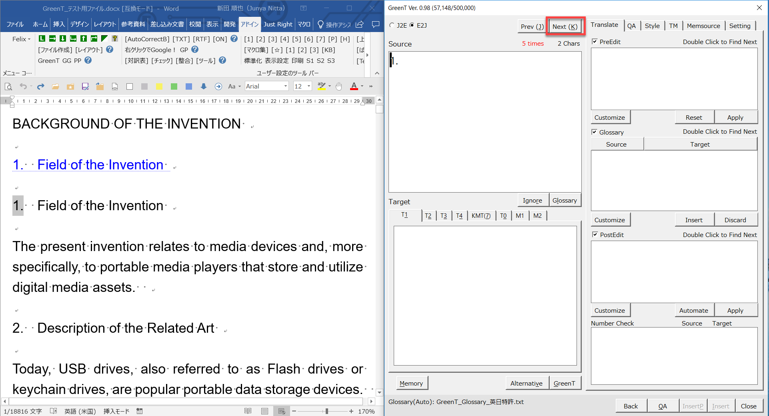Select the J2E radio button
769x416 pixels.
(392, 25)
